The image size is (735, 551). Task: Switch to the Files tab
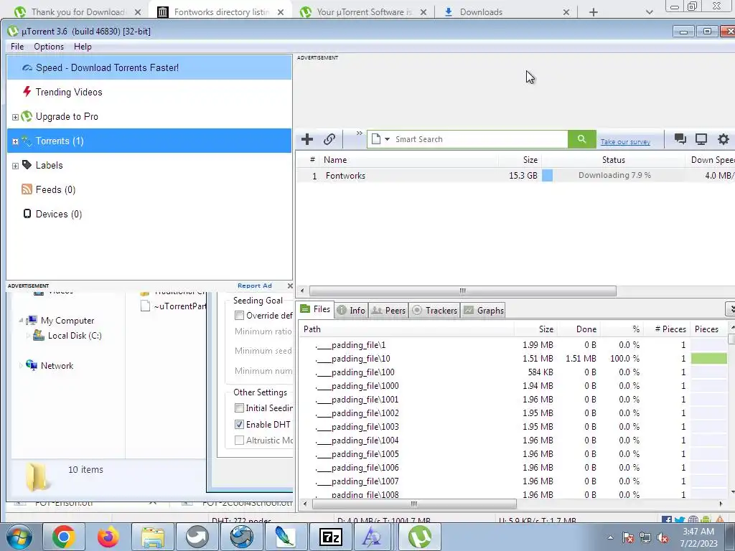316,309
